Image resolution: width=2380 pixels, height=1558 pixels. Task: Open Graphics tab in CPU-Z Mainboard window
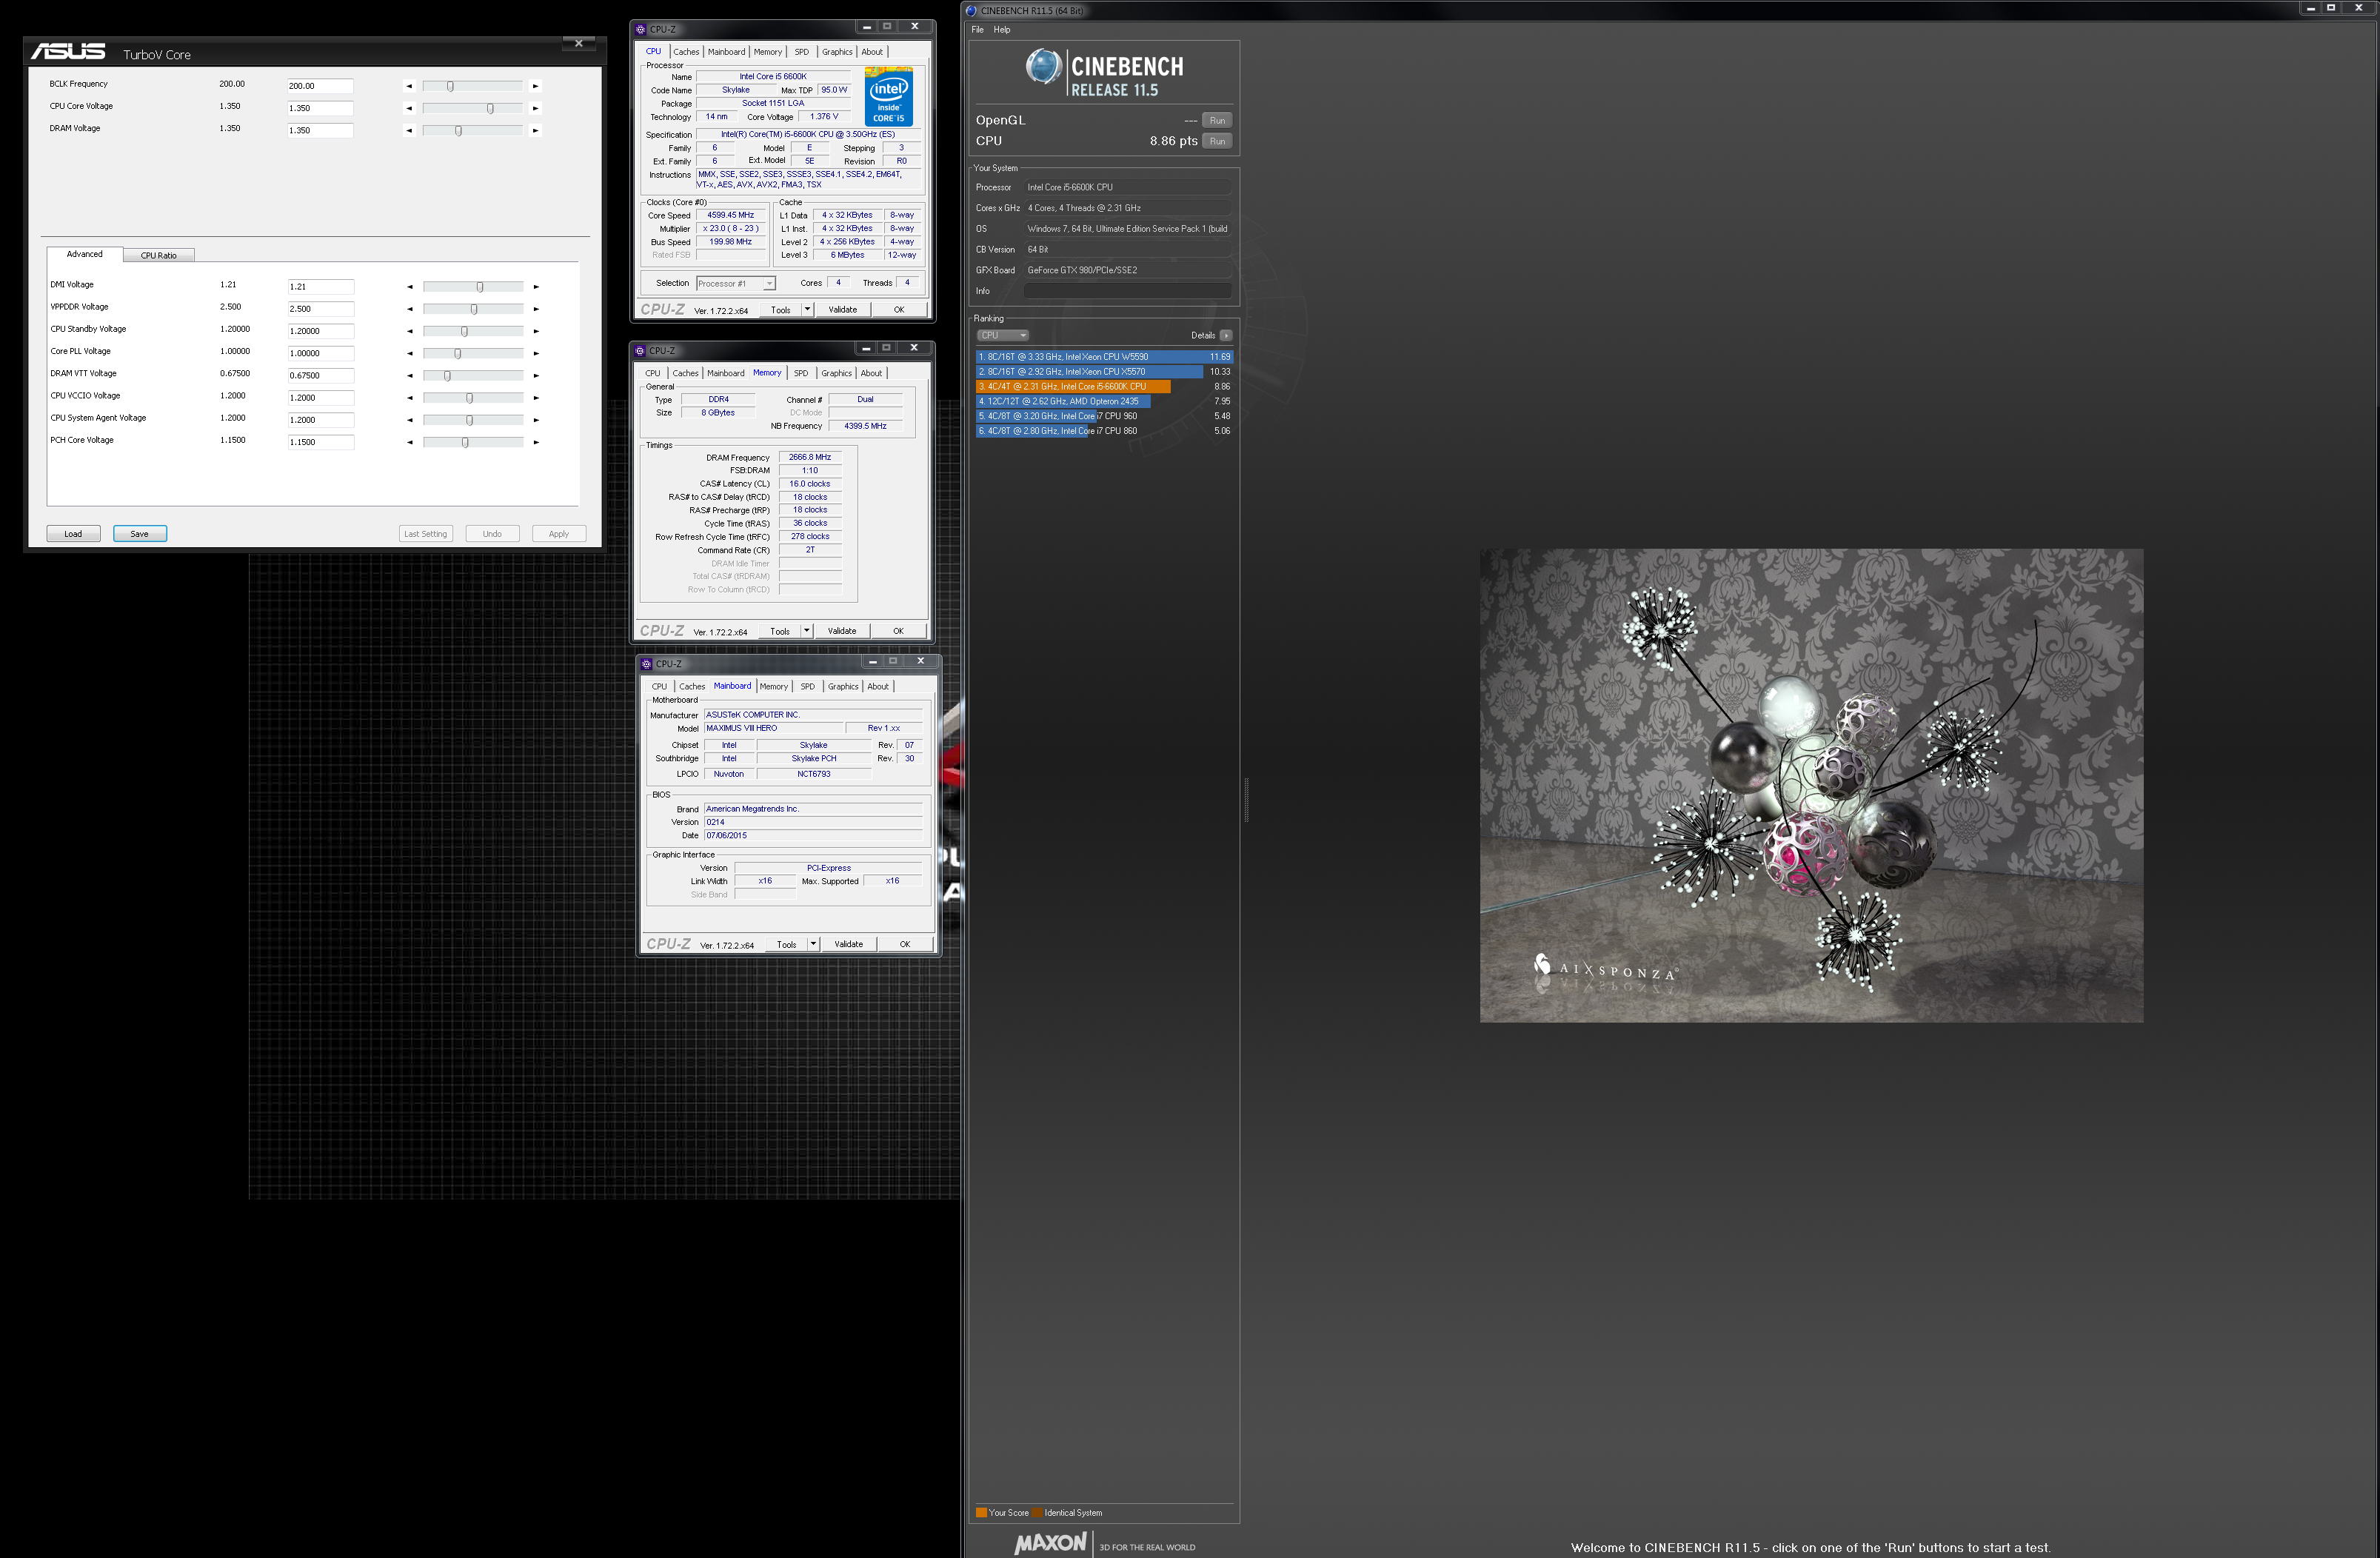coord(843,687)
